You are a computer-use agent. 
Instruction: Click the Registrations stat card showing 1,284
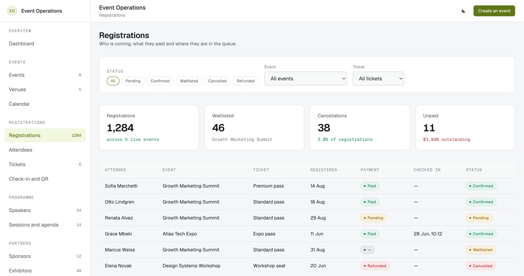click(149, 127)
